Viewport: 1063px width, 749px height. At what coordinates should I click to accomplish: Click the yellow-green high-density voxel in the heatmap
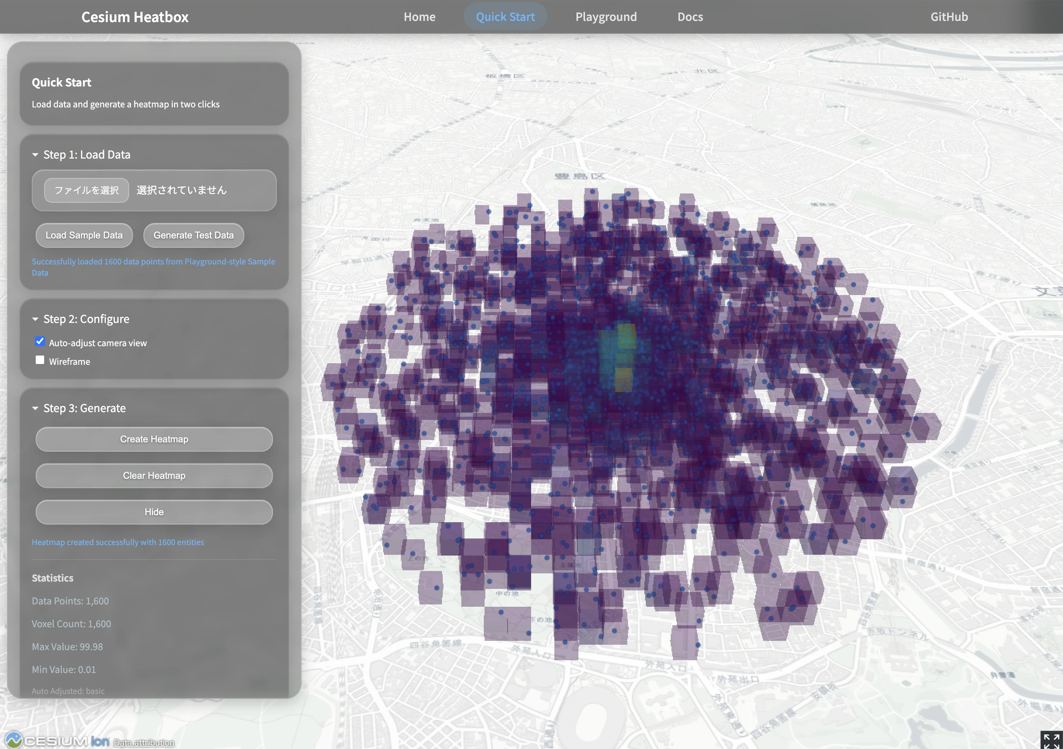tap(626, 336)
